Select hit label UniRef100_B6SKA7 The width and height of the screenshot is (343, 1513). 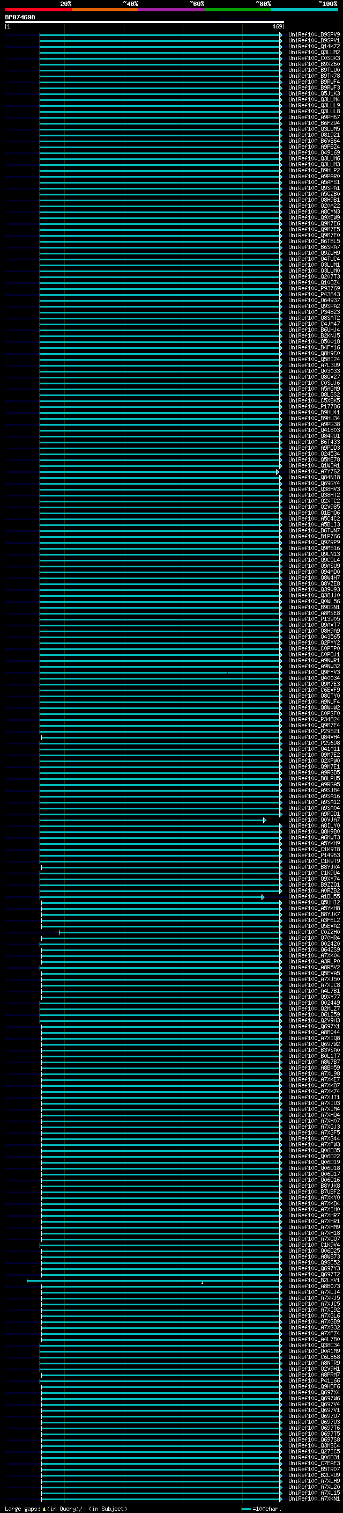point(314,247)
